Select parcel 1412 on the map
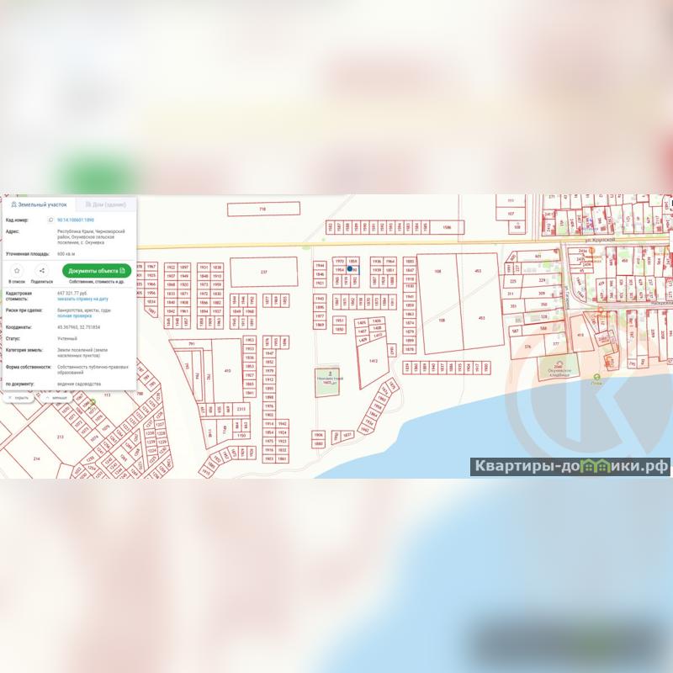Image resolution: width=673 pixels, height=673 pixels. click(x=373, y=362)
